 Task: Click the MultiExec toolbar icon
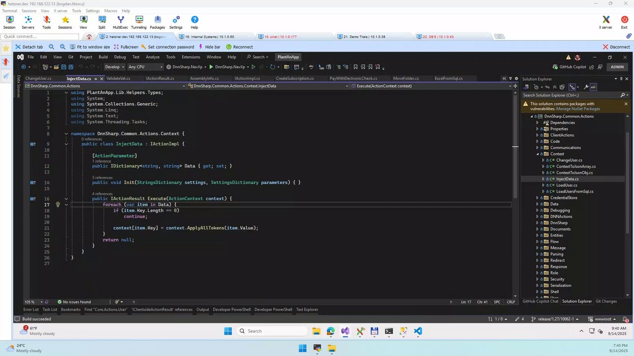120,22
